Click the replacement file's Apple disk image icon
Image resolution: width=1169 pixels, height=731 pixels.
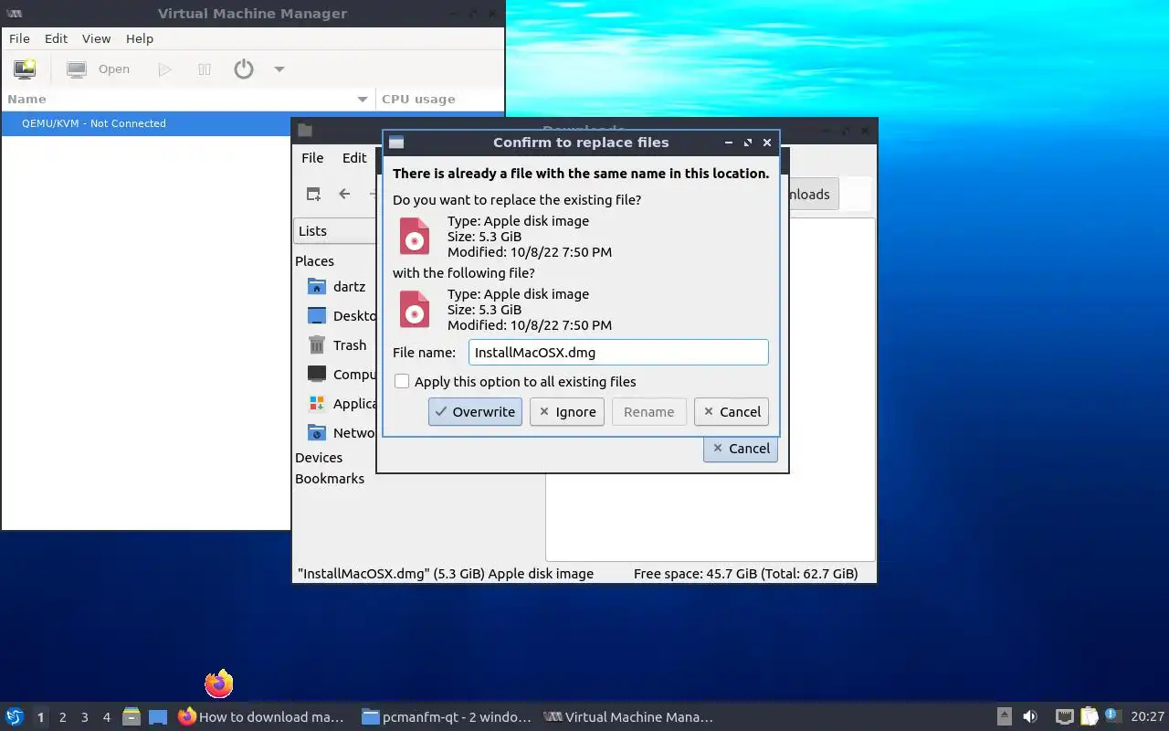(x=415, y=309)
